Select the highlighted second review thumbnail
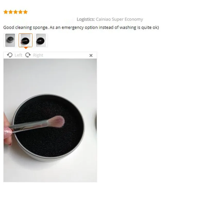 25,40
